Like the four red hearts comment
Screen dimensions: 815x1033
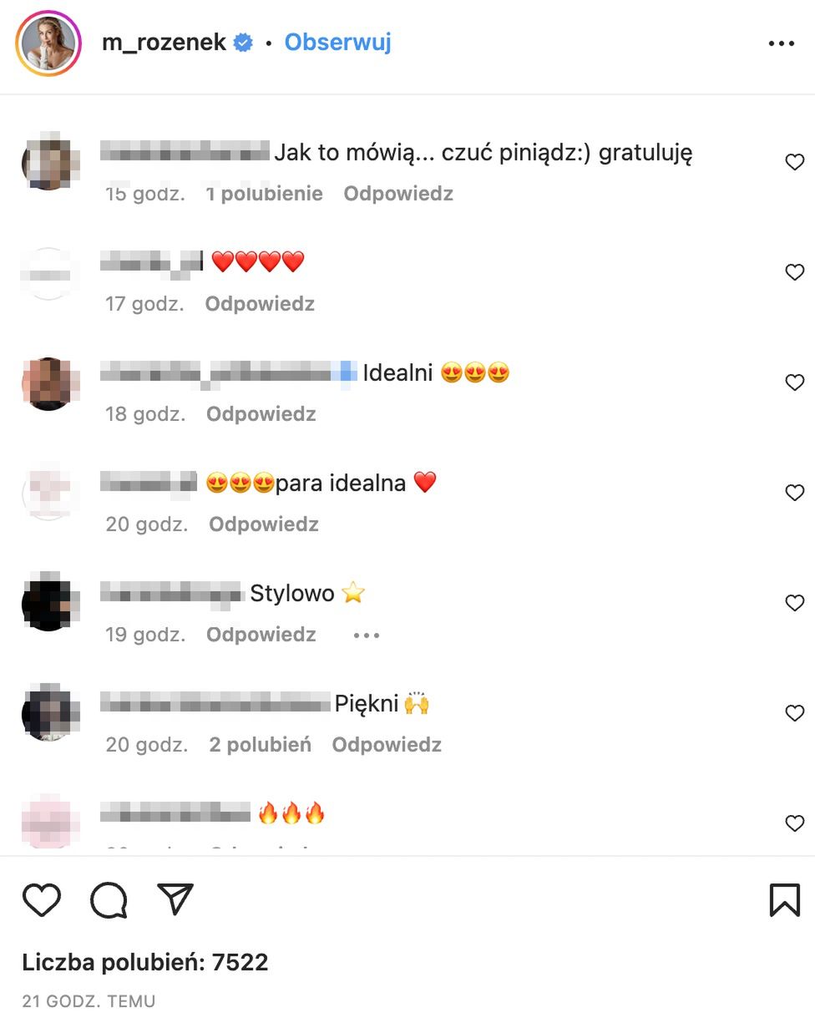[x=795, y=272]
